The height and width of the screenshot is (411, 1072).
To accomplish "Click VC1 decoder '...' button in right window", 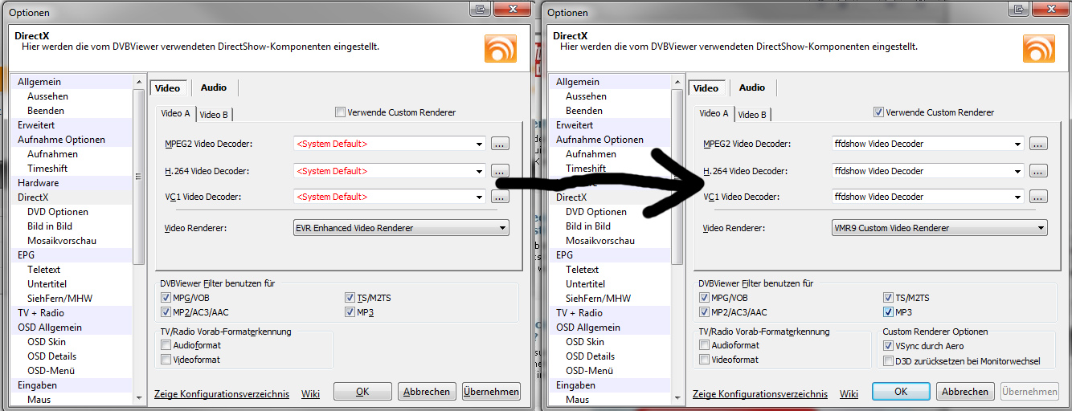I will (x=1039, y=197).
